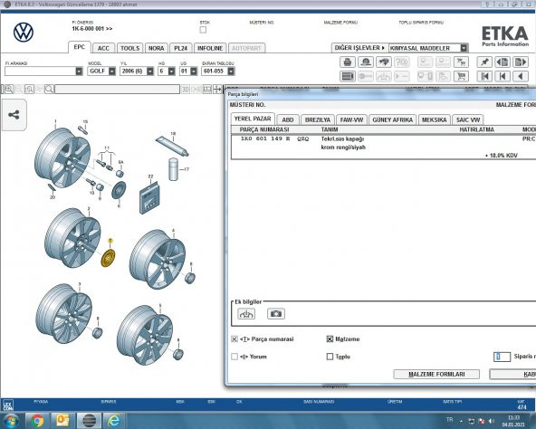Select the GÜNEY AFRIKA market tab
This screenshot has width=536, height=429.
point(392,120)
